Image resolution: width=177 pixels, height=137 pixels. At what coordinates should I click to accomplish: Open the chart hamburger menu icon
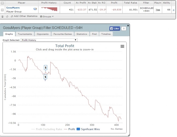coord(122,46)
